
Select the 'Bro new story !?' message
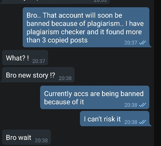coord(37,75)
